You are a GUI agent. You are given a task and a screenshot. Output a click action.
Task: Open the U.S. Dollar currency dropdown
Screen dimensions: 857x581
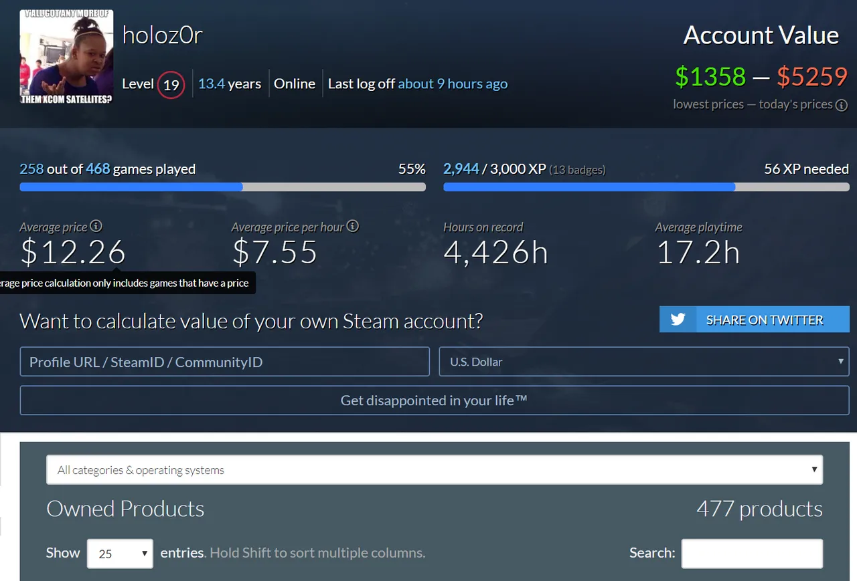644,362
